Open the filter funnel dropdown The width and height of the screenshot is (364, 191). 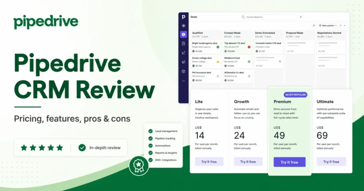(341, 26)
